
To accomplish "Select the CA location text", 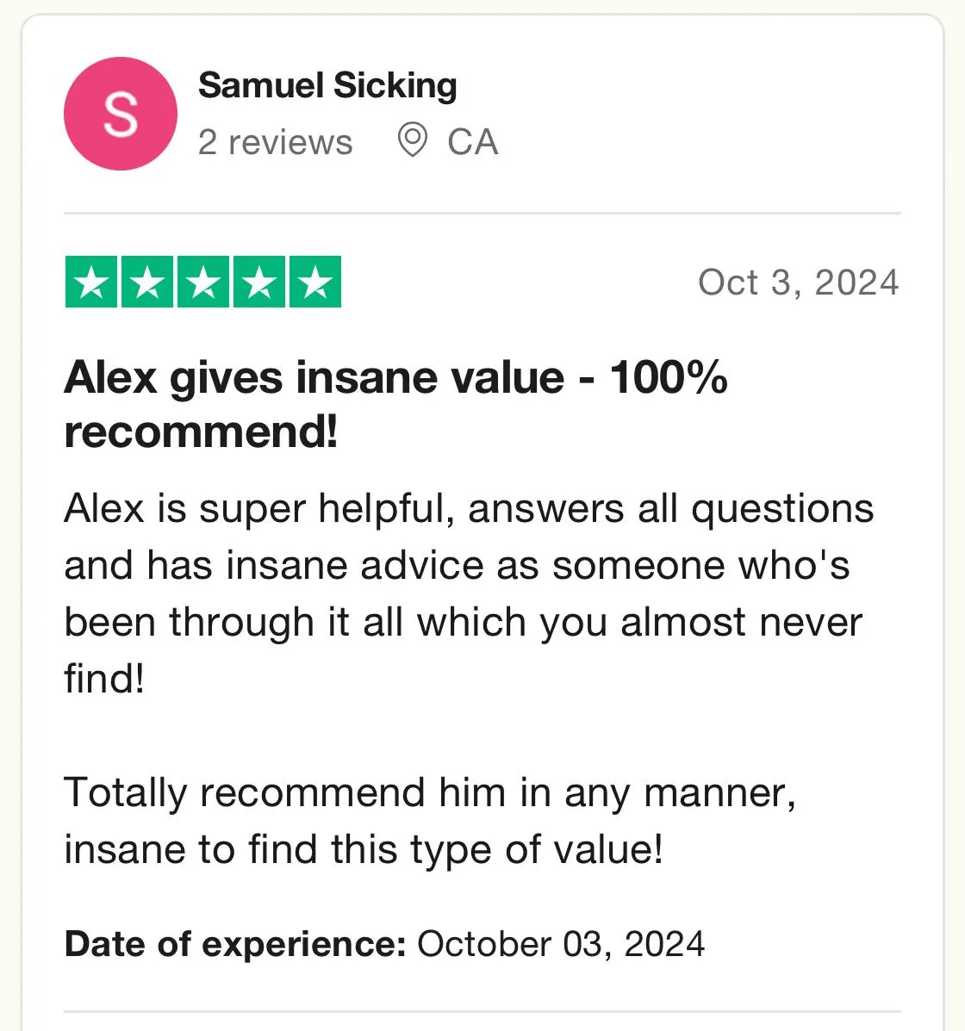I will coord(472,142).
